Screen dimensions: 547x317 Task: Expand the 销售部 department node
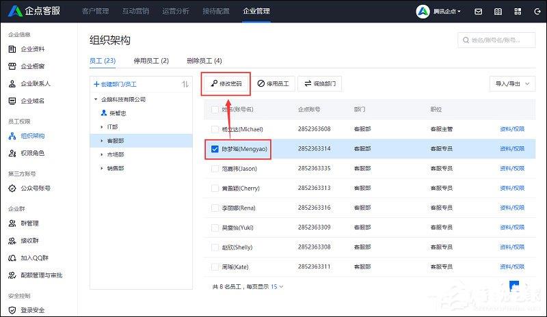tap(101, 169)
